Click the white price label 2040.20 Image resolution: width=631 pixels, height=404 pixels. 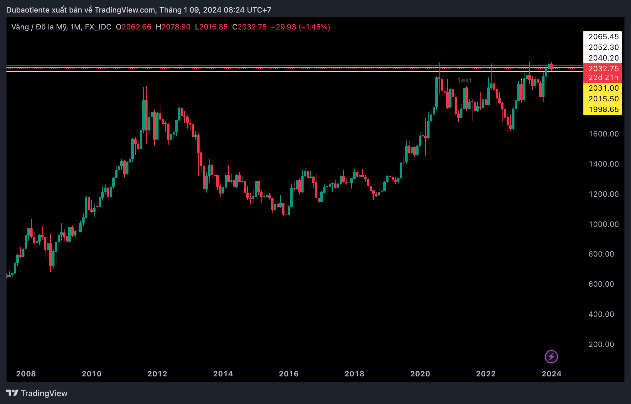603,58
